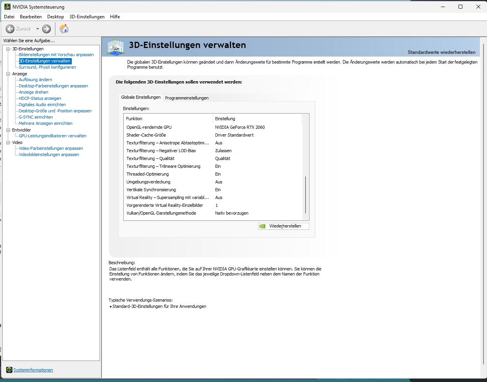Click the Wiederherstellen button

click(x=284, y=226)
